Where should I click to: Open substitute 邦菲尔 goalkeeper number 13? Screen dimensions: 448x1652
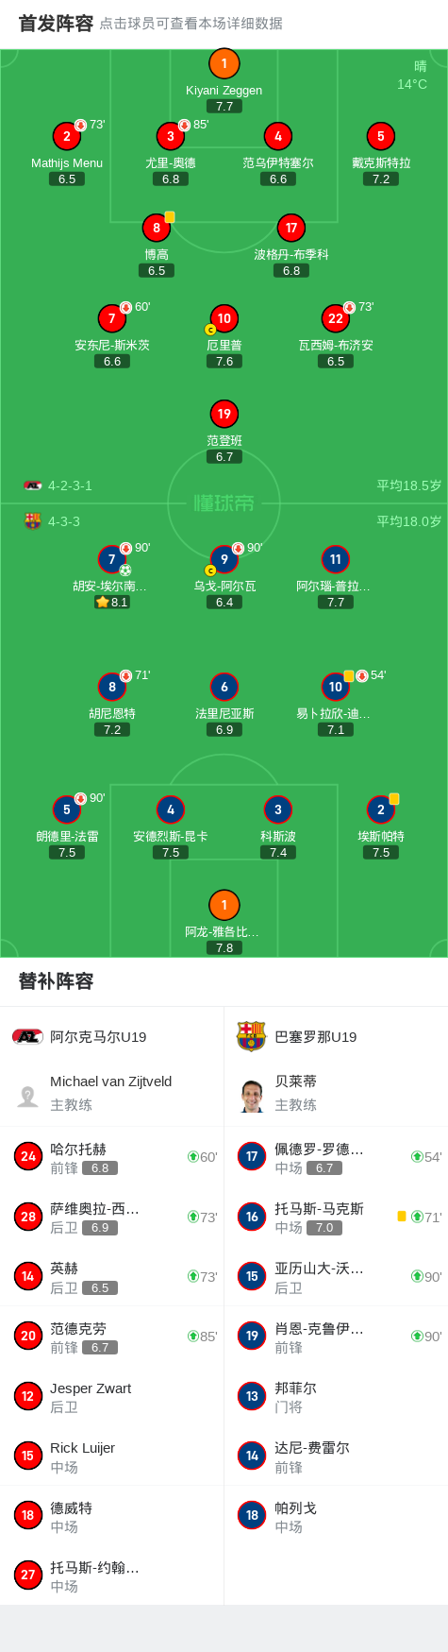[336, 1396]
